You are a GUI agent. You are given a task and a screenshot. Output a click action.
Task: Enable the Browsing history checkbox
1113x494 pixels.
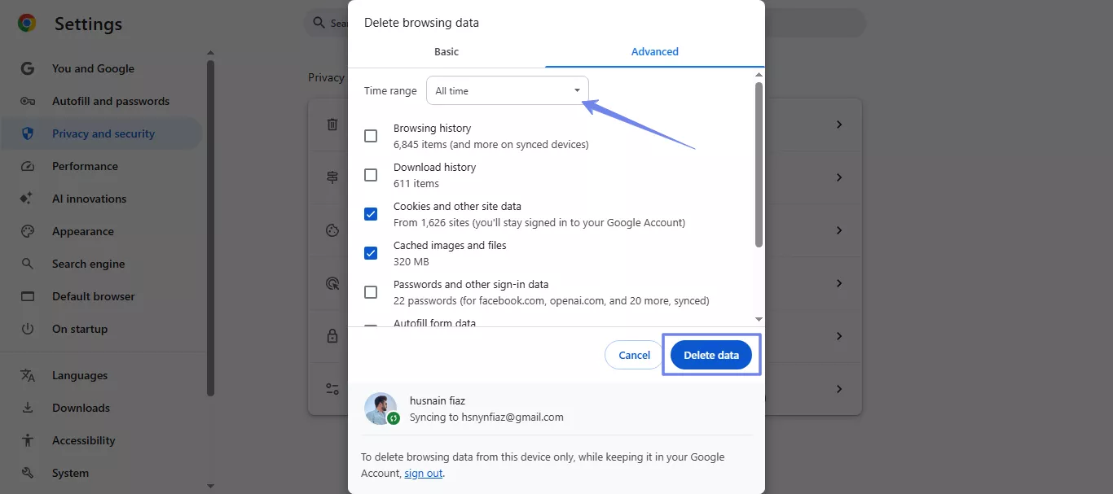tap(371, 135)
